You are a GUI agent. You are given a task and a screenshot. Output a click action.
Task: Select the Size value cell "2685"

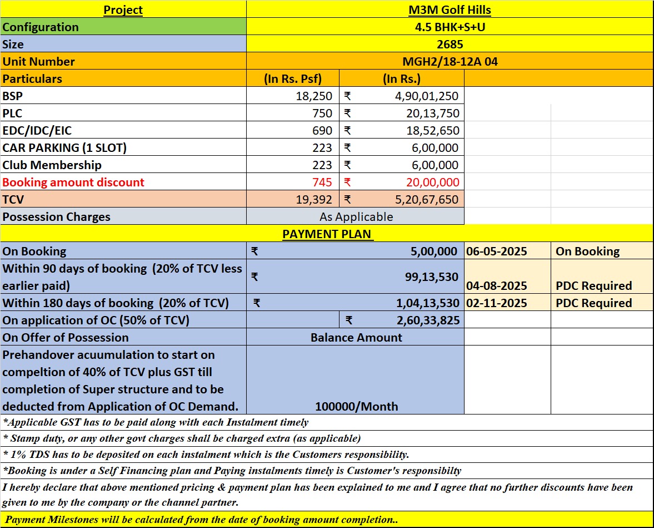tap(450, 44)
